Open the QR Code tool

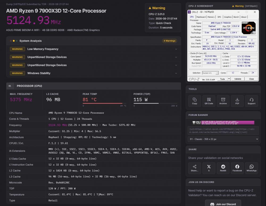click(x=209, y=101)
